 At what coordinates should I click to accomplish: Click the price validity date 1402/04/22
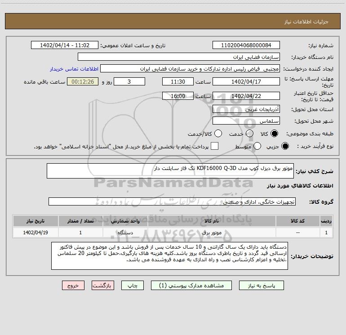pos(246,96)
